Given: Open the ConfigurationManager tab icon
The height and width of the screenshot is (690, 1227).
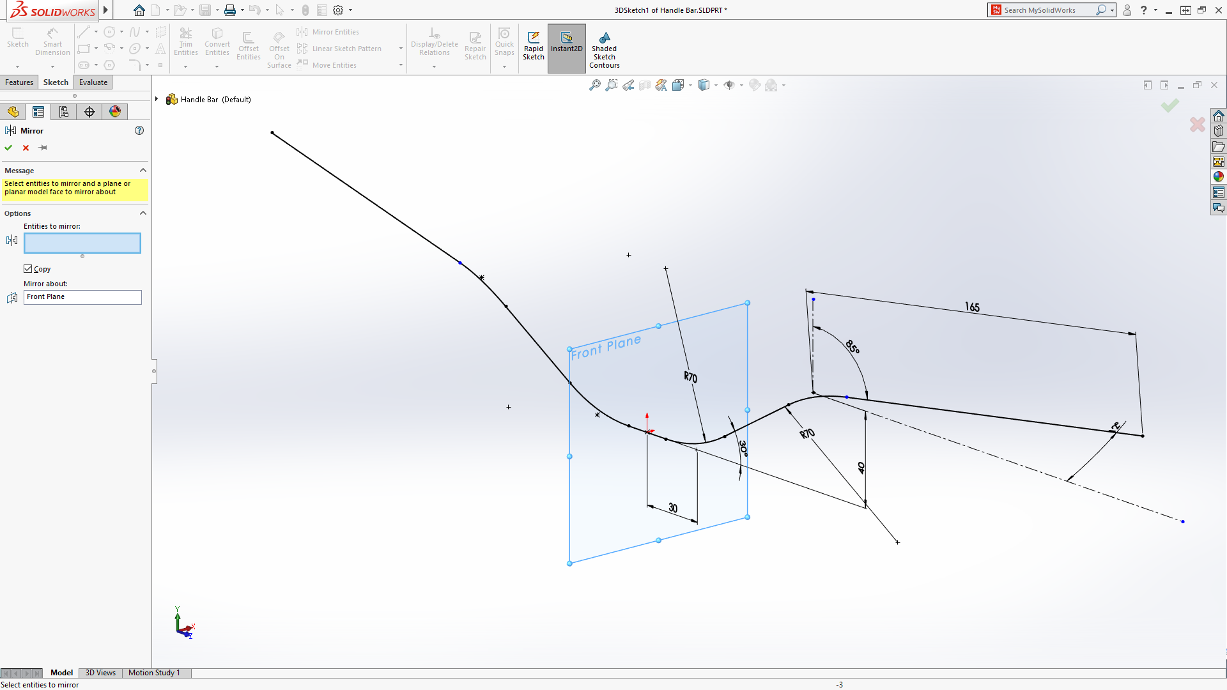Looking at the screenshot, I should click(x=64, y=112).
